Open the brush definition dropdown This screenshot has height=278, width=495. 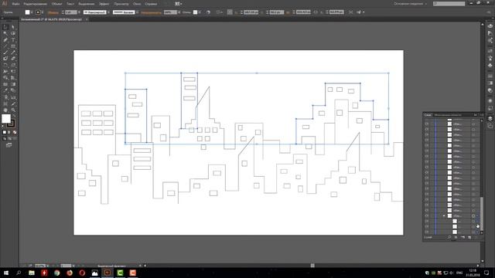tap(138, 12)
